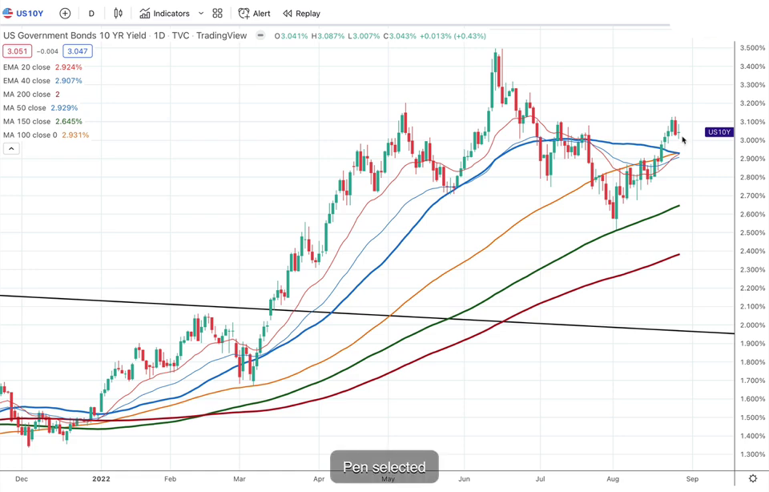The height and width of the screenshot is (492, 769).
Task: Click the Jun label on the time axis
Action: (x=464, y=478)
